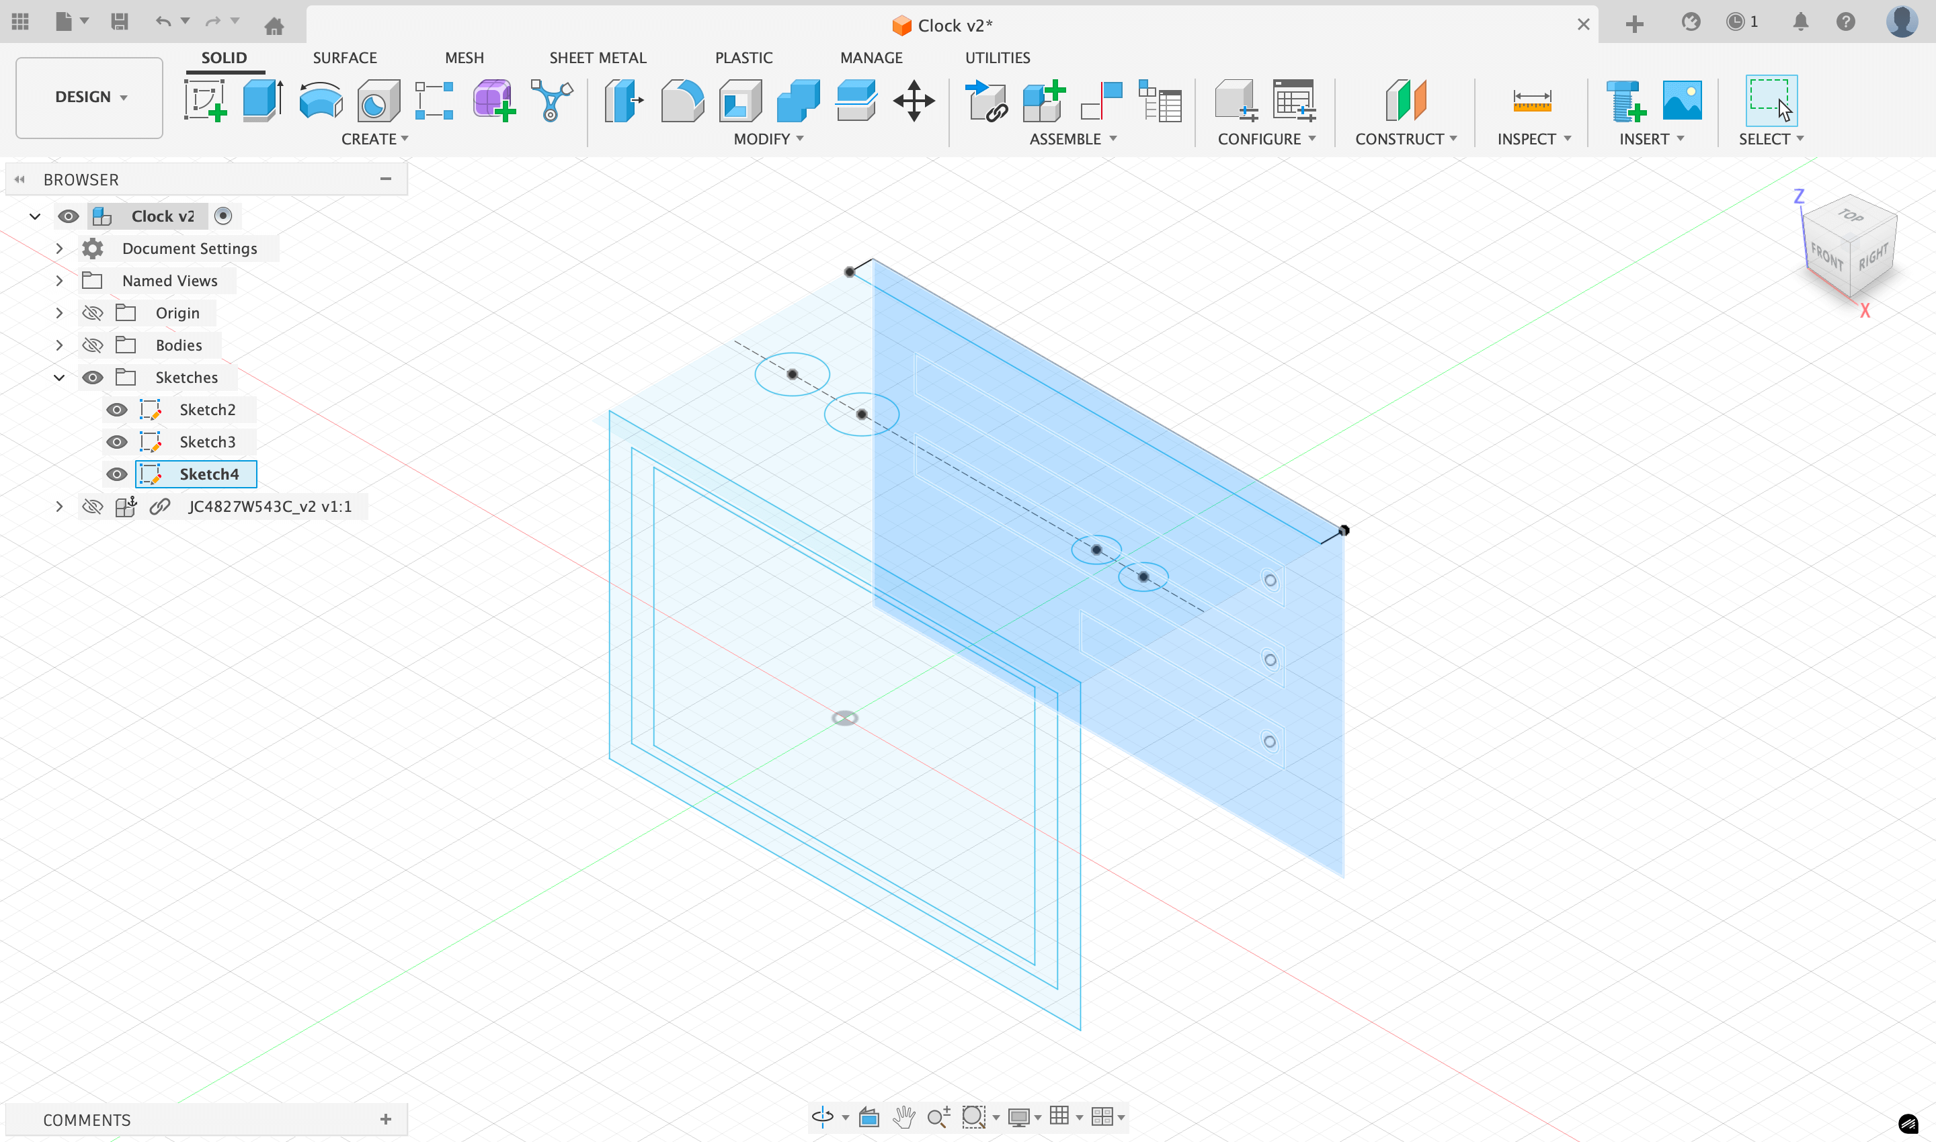Switch to the SURFACE tab

click(x=344, y=58)
